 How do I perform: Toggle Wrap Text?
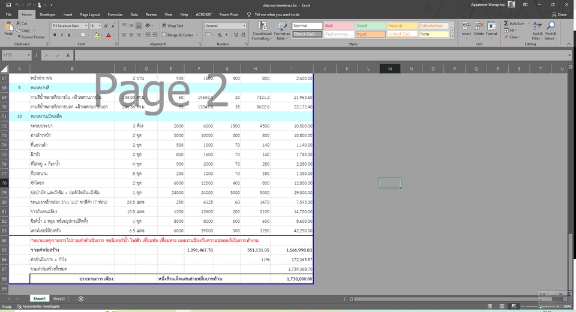173,26
